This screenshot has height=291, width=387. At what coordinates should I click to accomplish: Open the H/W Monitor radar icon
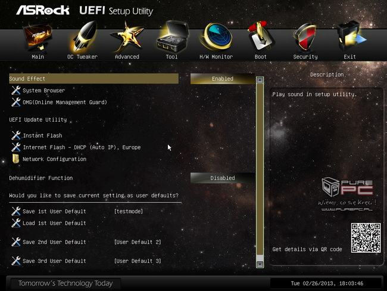click(216, 36)
